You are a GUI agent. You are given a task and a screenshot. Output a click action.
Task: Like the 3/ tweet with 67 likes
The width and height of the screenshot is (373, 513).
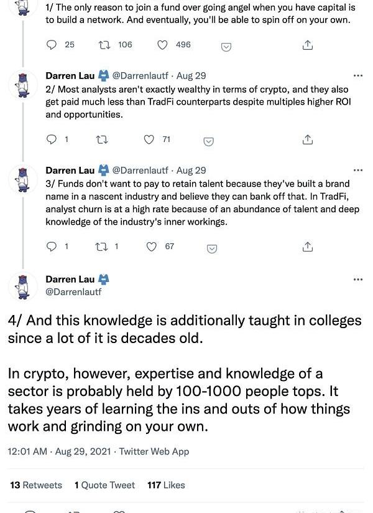point(152,247)
